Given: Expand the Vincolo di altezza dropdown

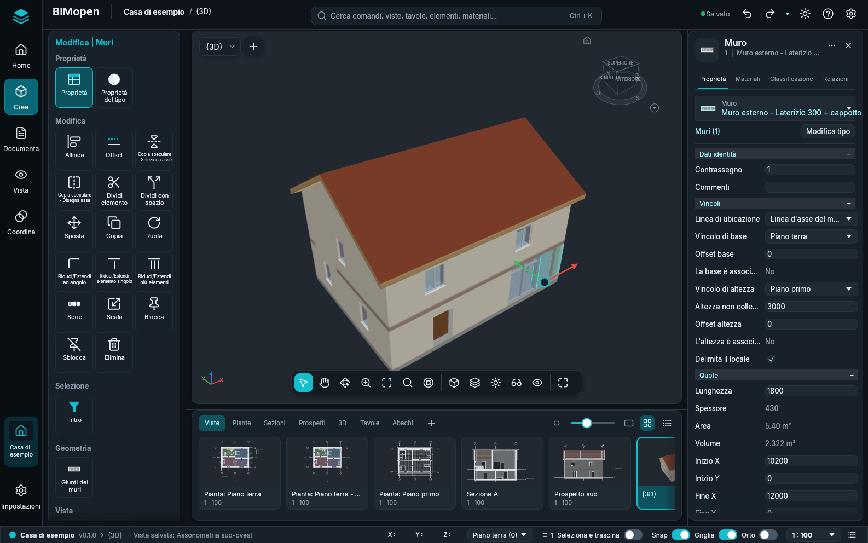Looking at the screenshot, I should click(811, 289).
